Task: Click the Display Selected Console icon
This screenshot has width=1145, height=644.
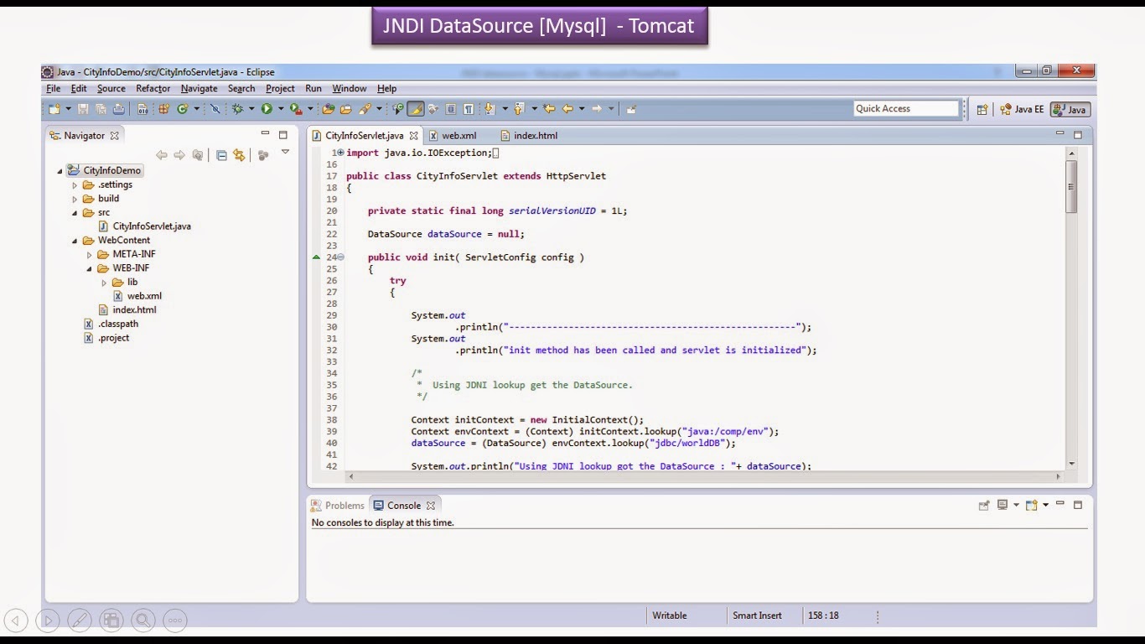Action: 1003,505
